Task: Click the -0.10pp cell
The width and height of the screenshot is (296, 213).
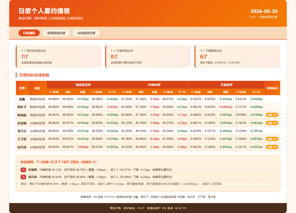Action: pos(155,99)
